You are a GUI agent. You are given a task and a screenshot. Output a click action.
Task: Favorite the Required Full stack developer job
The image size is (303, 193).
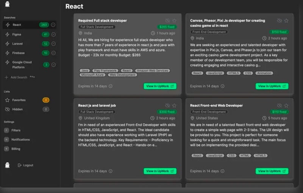click(174, 20)
